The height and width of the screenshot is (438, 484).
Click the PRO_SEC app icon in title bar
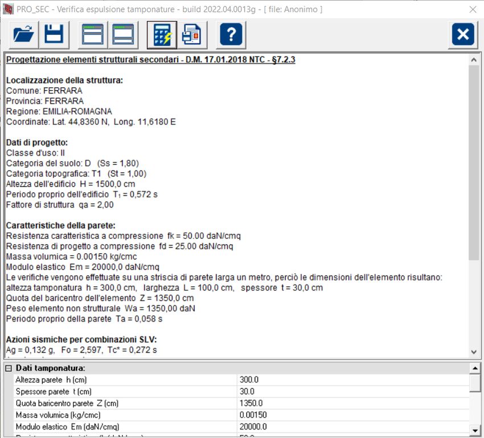tap(8, 9)
